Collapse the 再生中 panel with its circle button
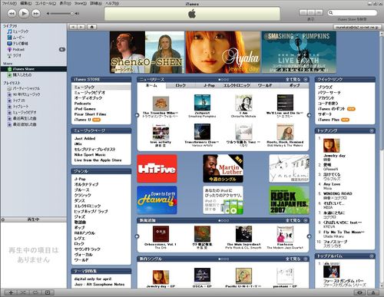 3,219
